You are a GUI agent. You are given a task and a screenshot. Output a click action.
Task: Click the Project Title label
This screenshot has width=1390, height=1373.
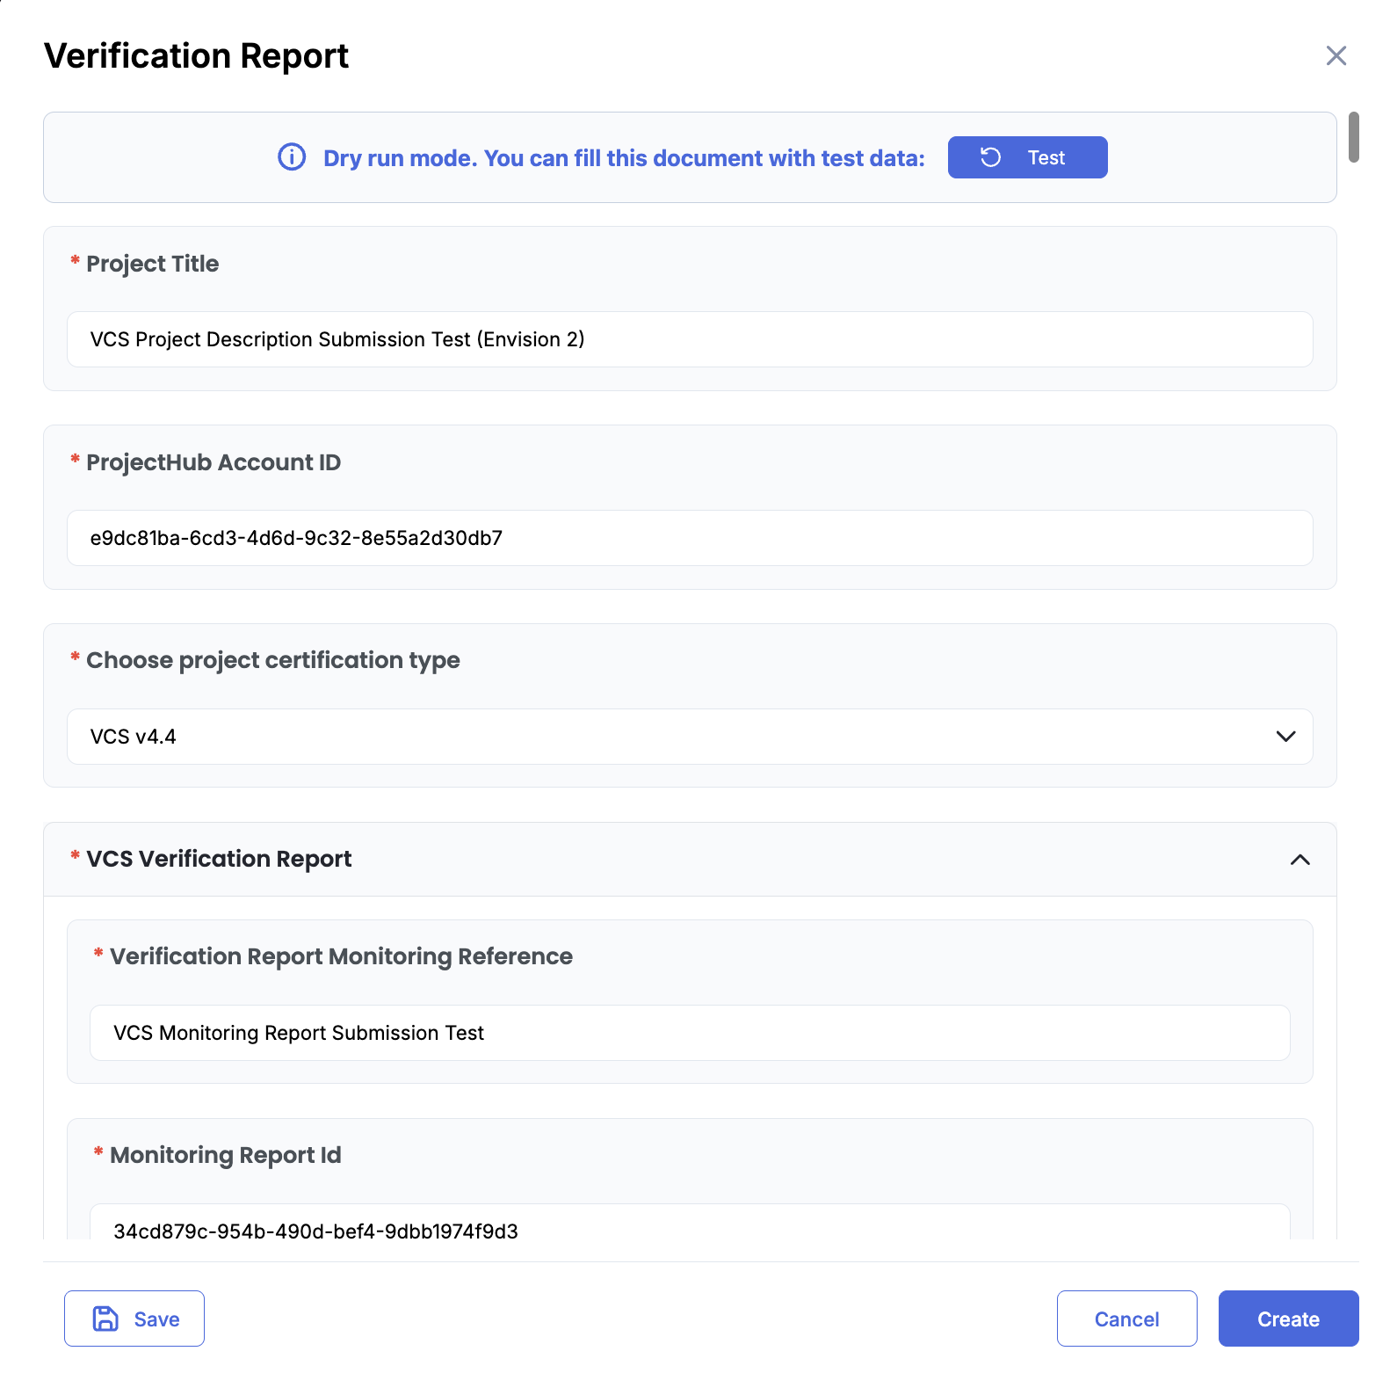pyautogui.click(x=152, y=264)
